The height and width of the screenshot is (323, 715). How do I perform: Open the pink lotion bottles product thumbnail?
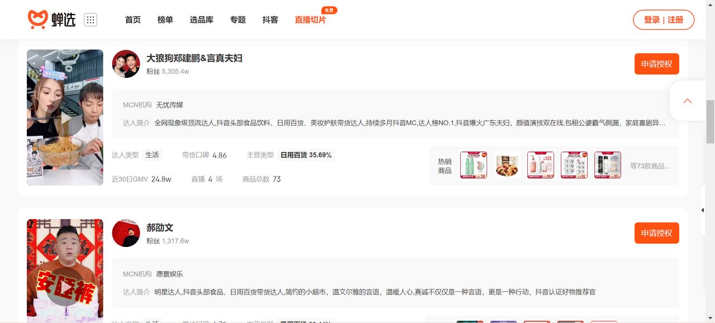[541, 165]
